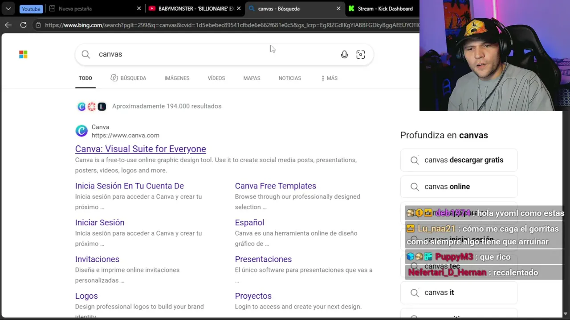Open the Logos sublink
Screen dimensions: 570x320
click(x=86, y=296)
